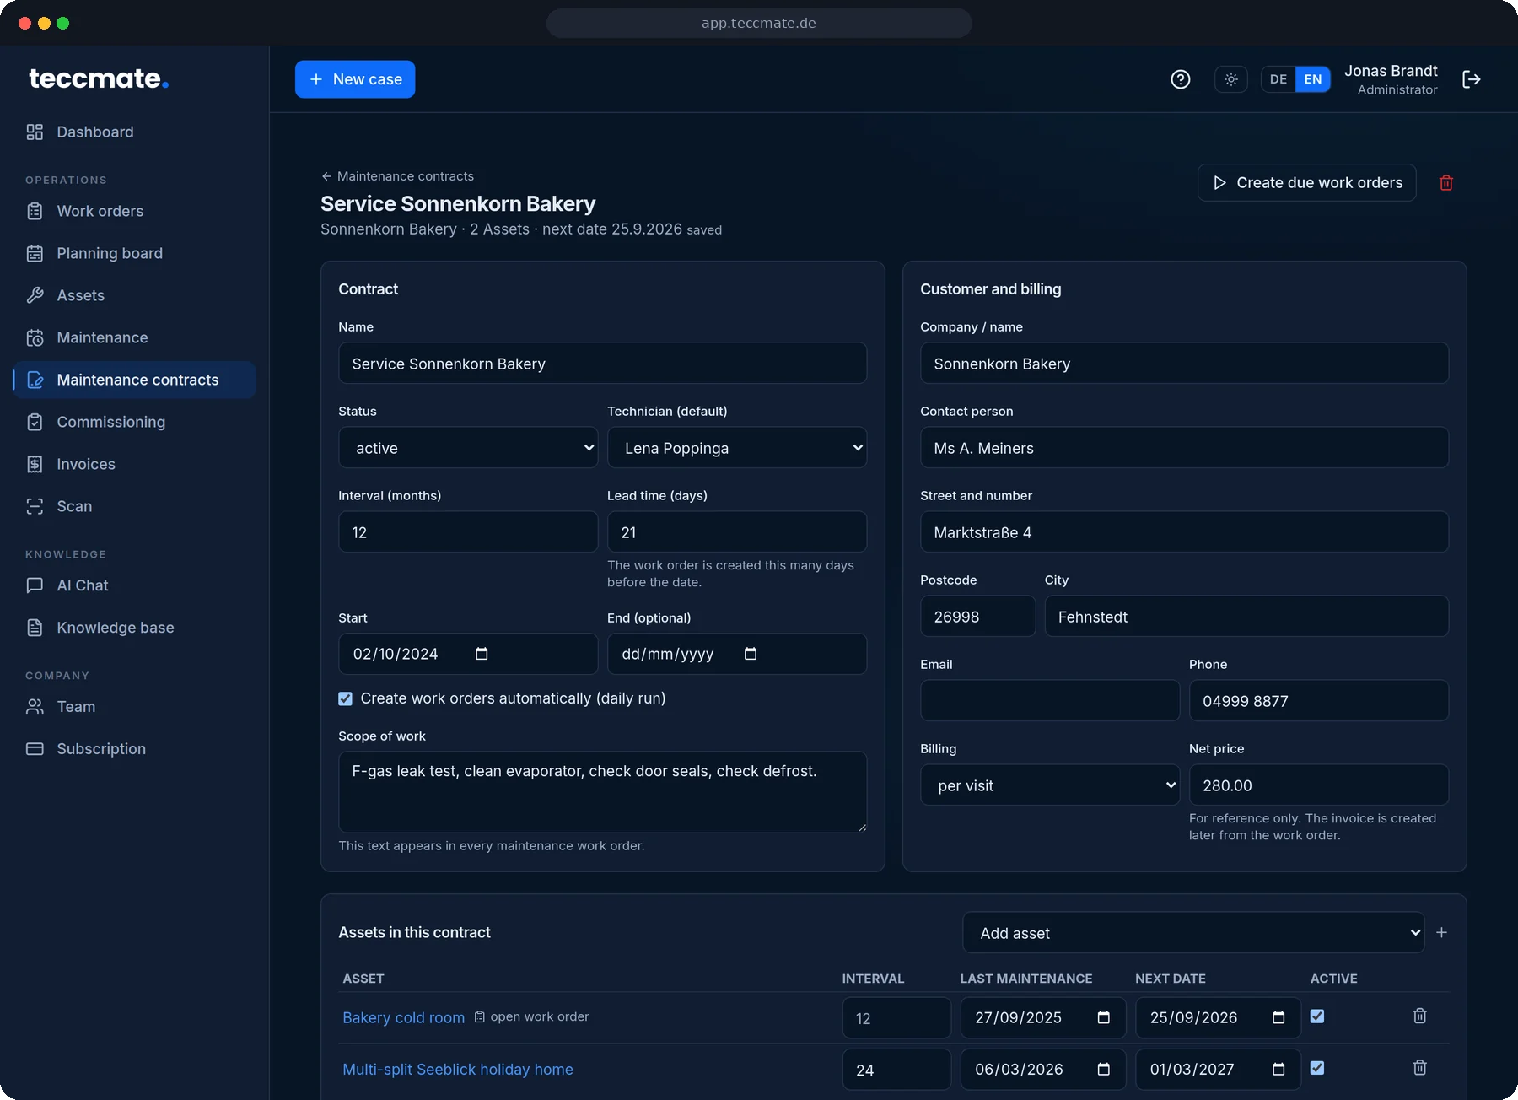Go back to Maintenance contracts list
This screenshot has width=1518, height=1100.
coord(397,176)
